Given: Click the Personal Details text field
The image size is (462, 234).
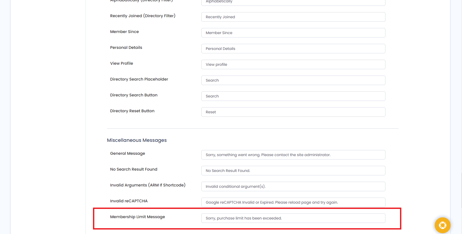Looking at the screenshot, I should (293, 49).
